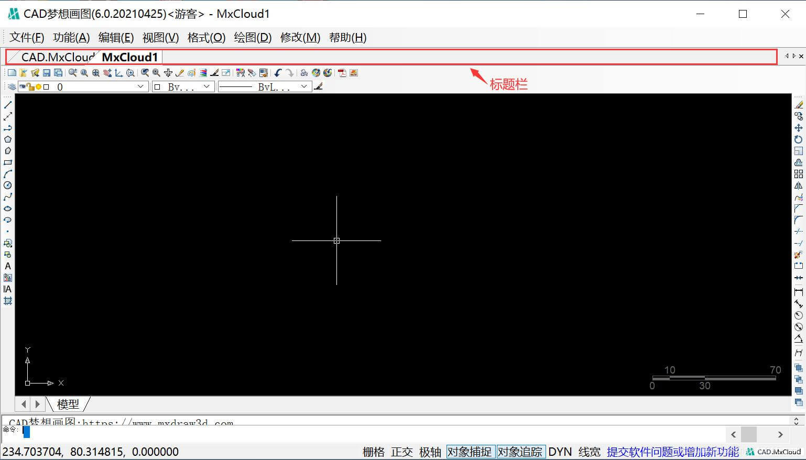Select the Move tool in right toolbar
The image size is (806, 460).
(798, 128)
